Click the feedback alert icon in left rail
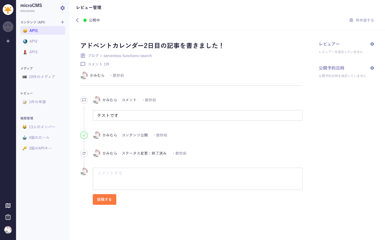Image resolution: width=385 pixels, height=240 pixels. pyautogui.click(x=8, y=217)
